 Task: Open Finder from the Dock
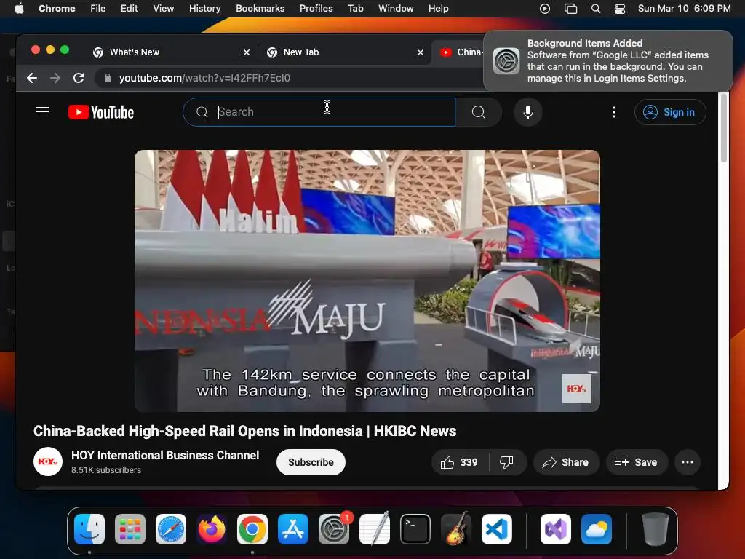pos(89,529)
